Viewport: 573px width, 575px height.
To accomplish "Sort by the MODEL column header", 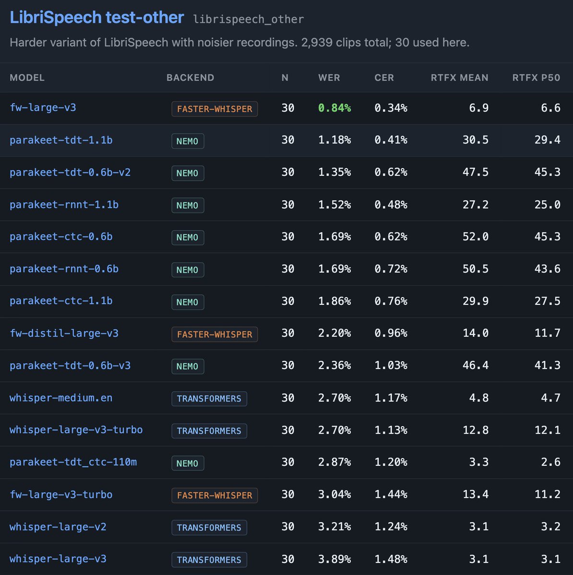I will click(x=27, y=78).
